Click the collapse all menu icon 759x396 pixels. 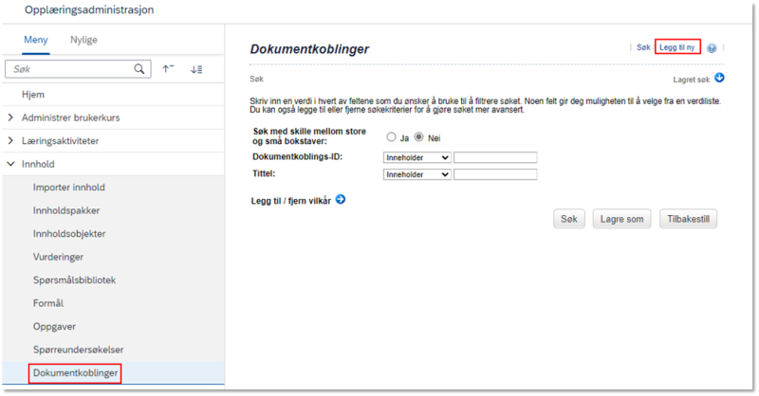(168, 69)
